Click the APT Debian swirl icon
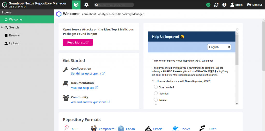The height and width of the screenshot is (131, 265). click(x=66, y=128)
